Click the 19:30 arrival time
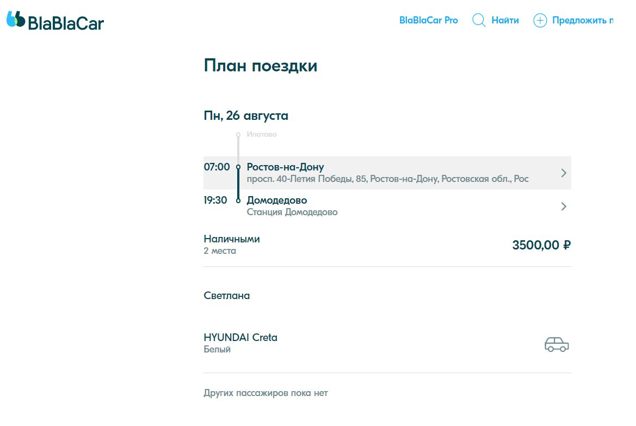Image resolution: width=636 pixels, height=426 pixels. pos(215,200)
